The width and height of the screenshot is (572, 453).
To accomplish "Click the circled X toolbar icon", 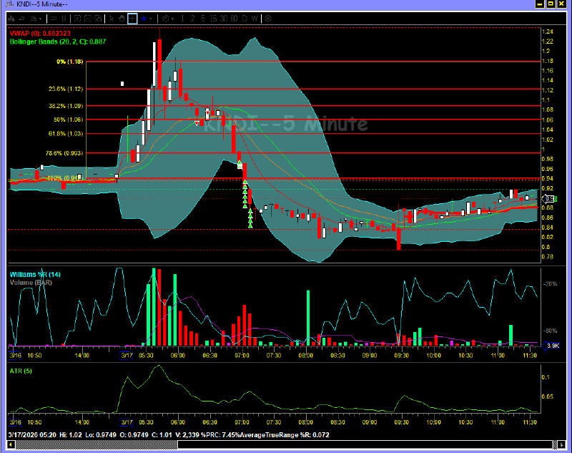I will pos(268,19).
